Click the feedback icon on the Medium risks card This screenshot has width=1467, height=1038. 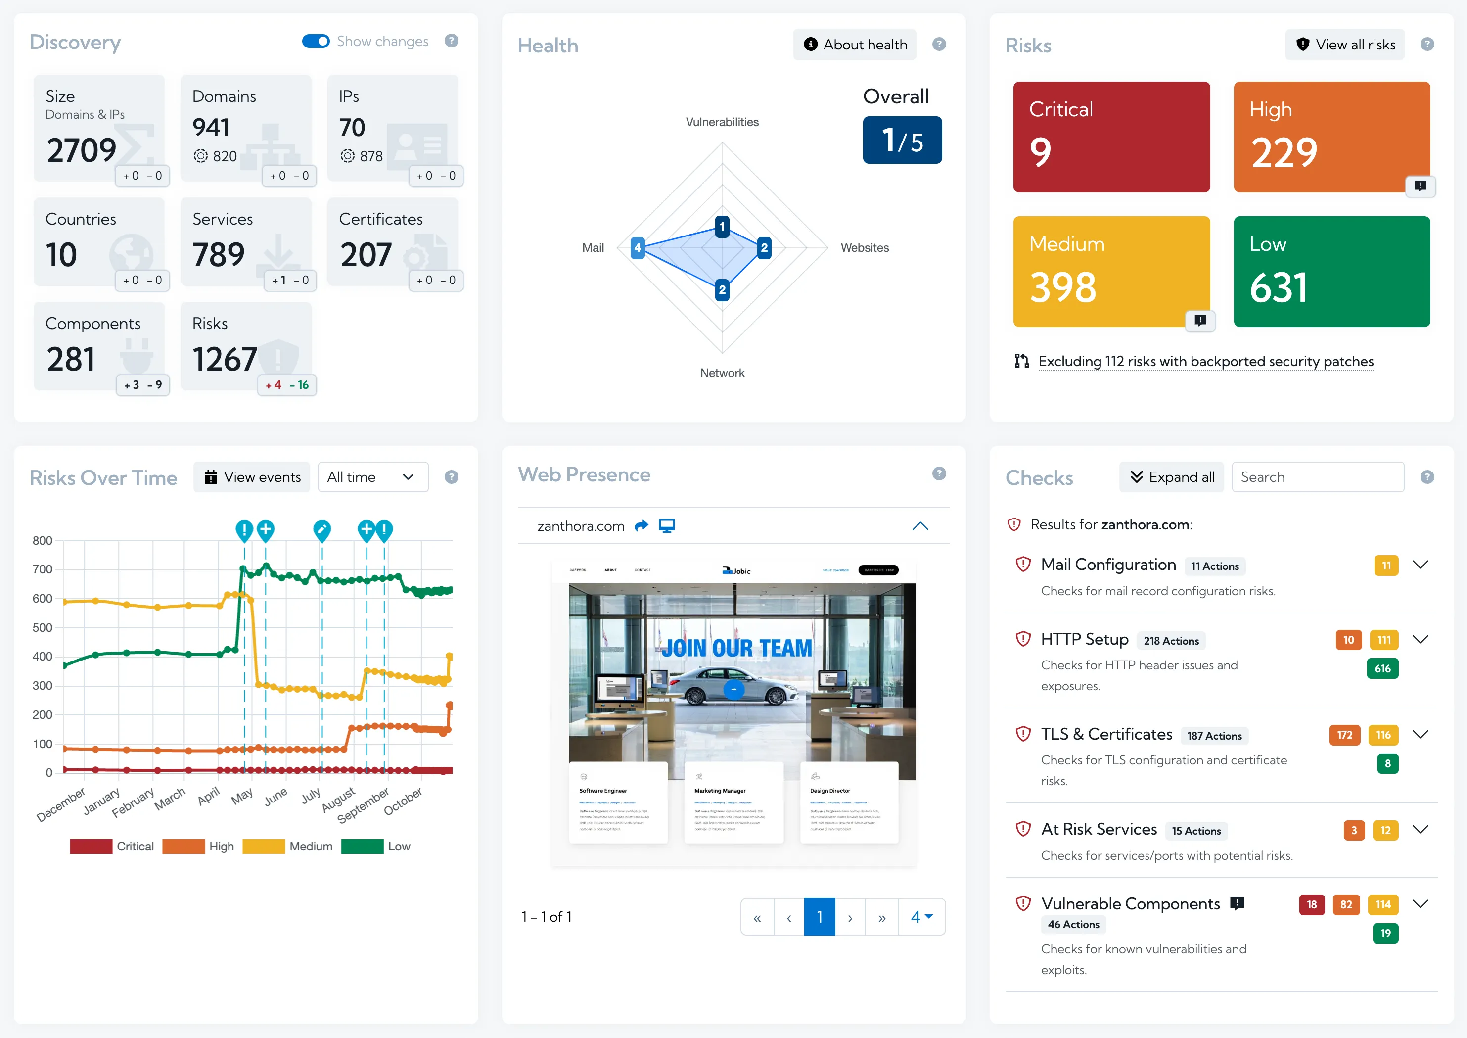click(x=1200, y=321)
